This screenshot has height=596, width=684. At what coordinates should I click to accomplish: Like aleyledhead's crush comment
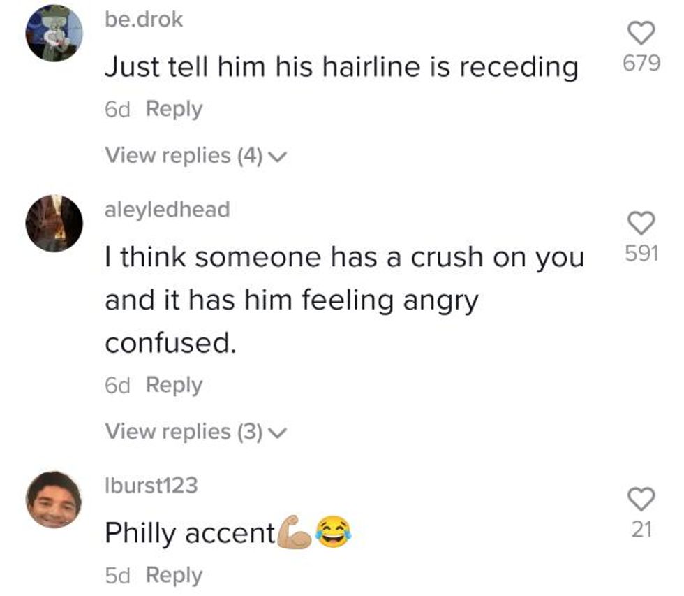[641, 224]
